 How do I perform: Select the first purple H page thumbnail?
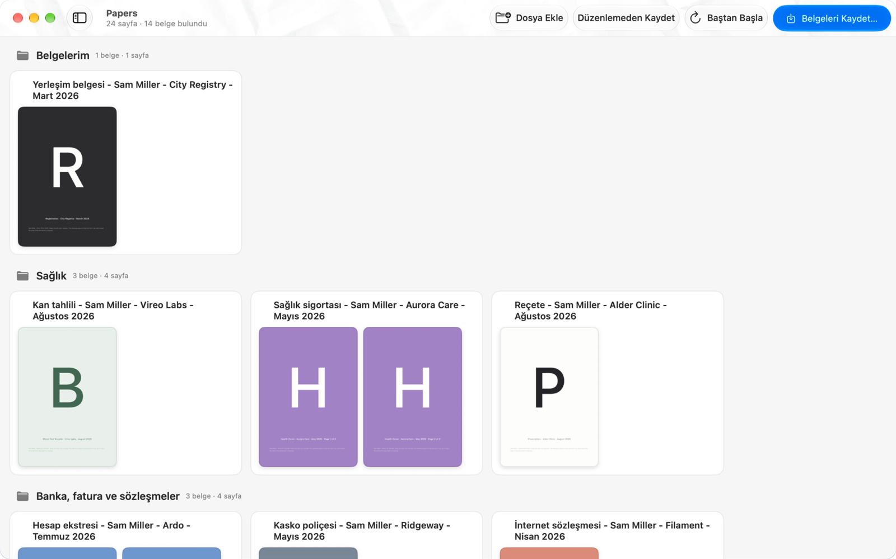tap(308, 397)
